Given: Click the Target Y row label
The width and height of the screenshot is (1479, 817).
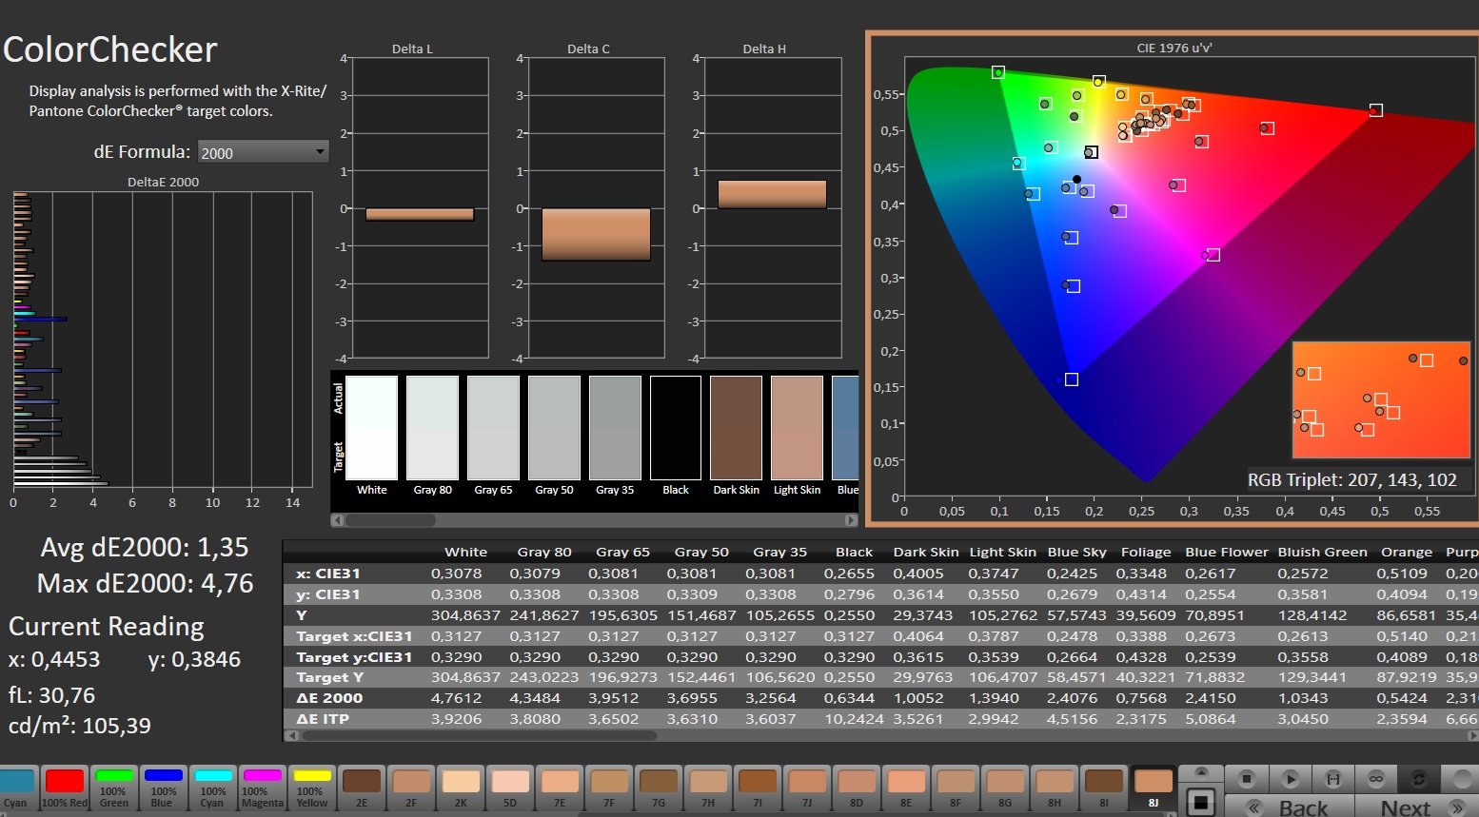Looking at the screenshot, I should point(329,677).
